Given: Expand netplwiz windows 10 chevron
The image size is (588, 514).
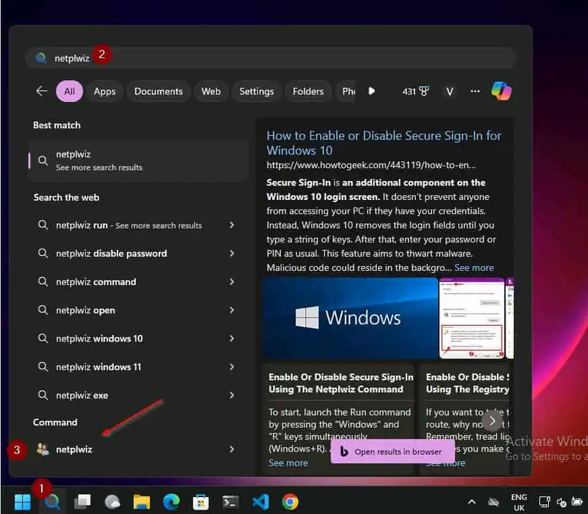Looking at the screenshot, I should tap(232, 338).
